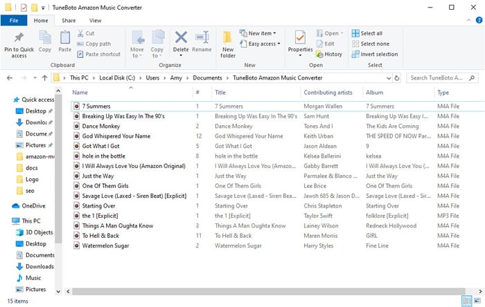This screenshot has width=485, height=307.
Task: Switch to Large icons view
Action: (477, 301)
